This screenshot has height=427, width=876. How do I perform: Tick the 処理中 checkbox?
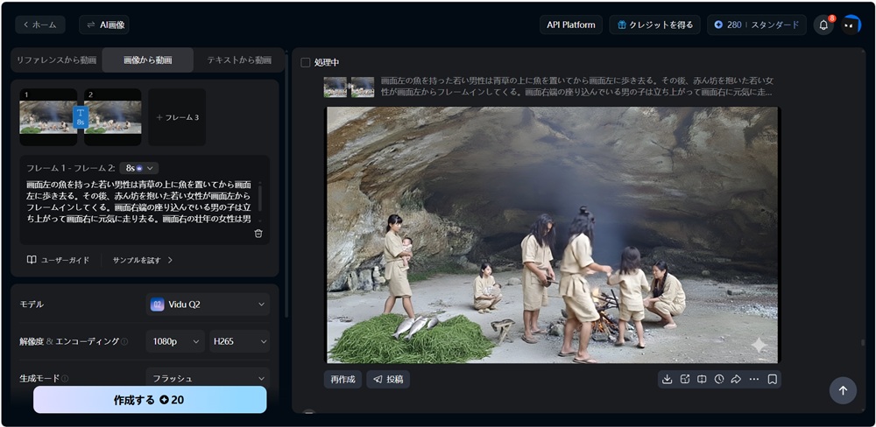pyautogui.click(x=306, y=62)
